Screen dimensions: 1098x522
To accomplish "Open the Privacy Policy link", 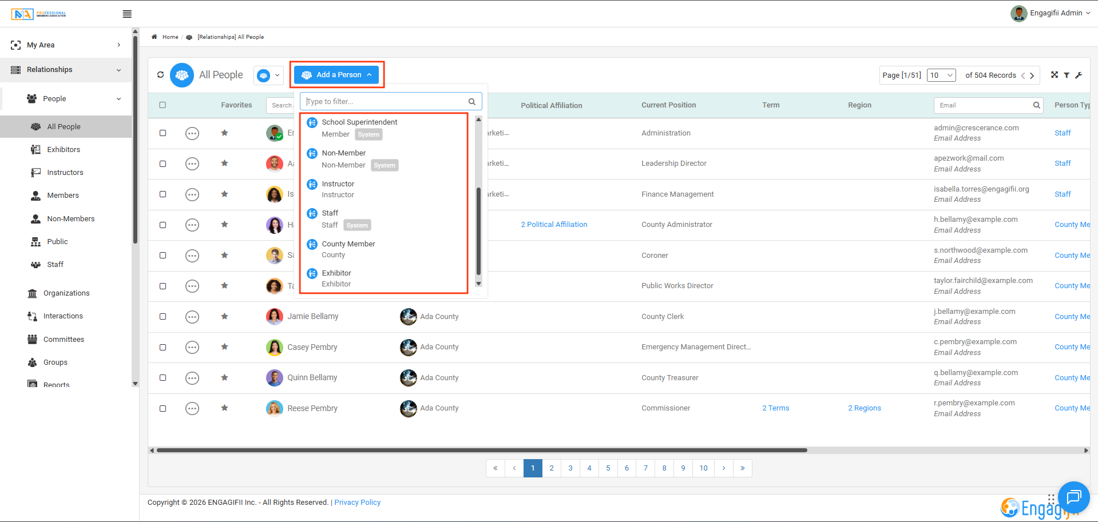I will (x=357, y=503).
